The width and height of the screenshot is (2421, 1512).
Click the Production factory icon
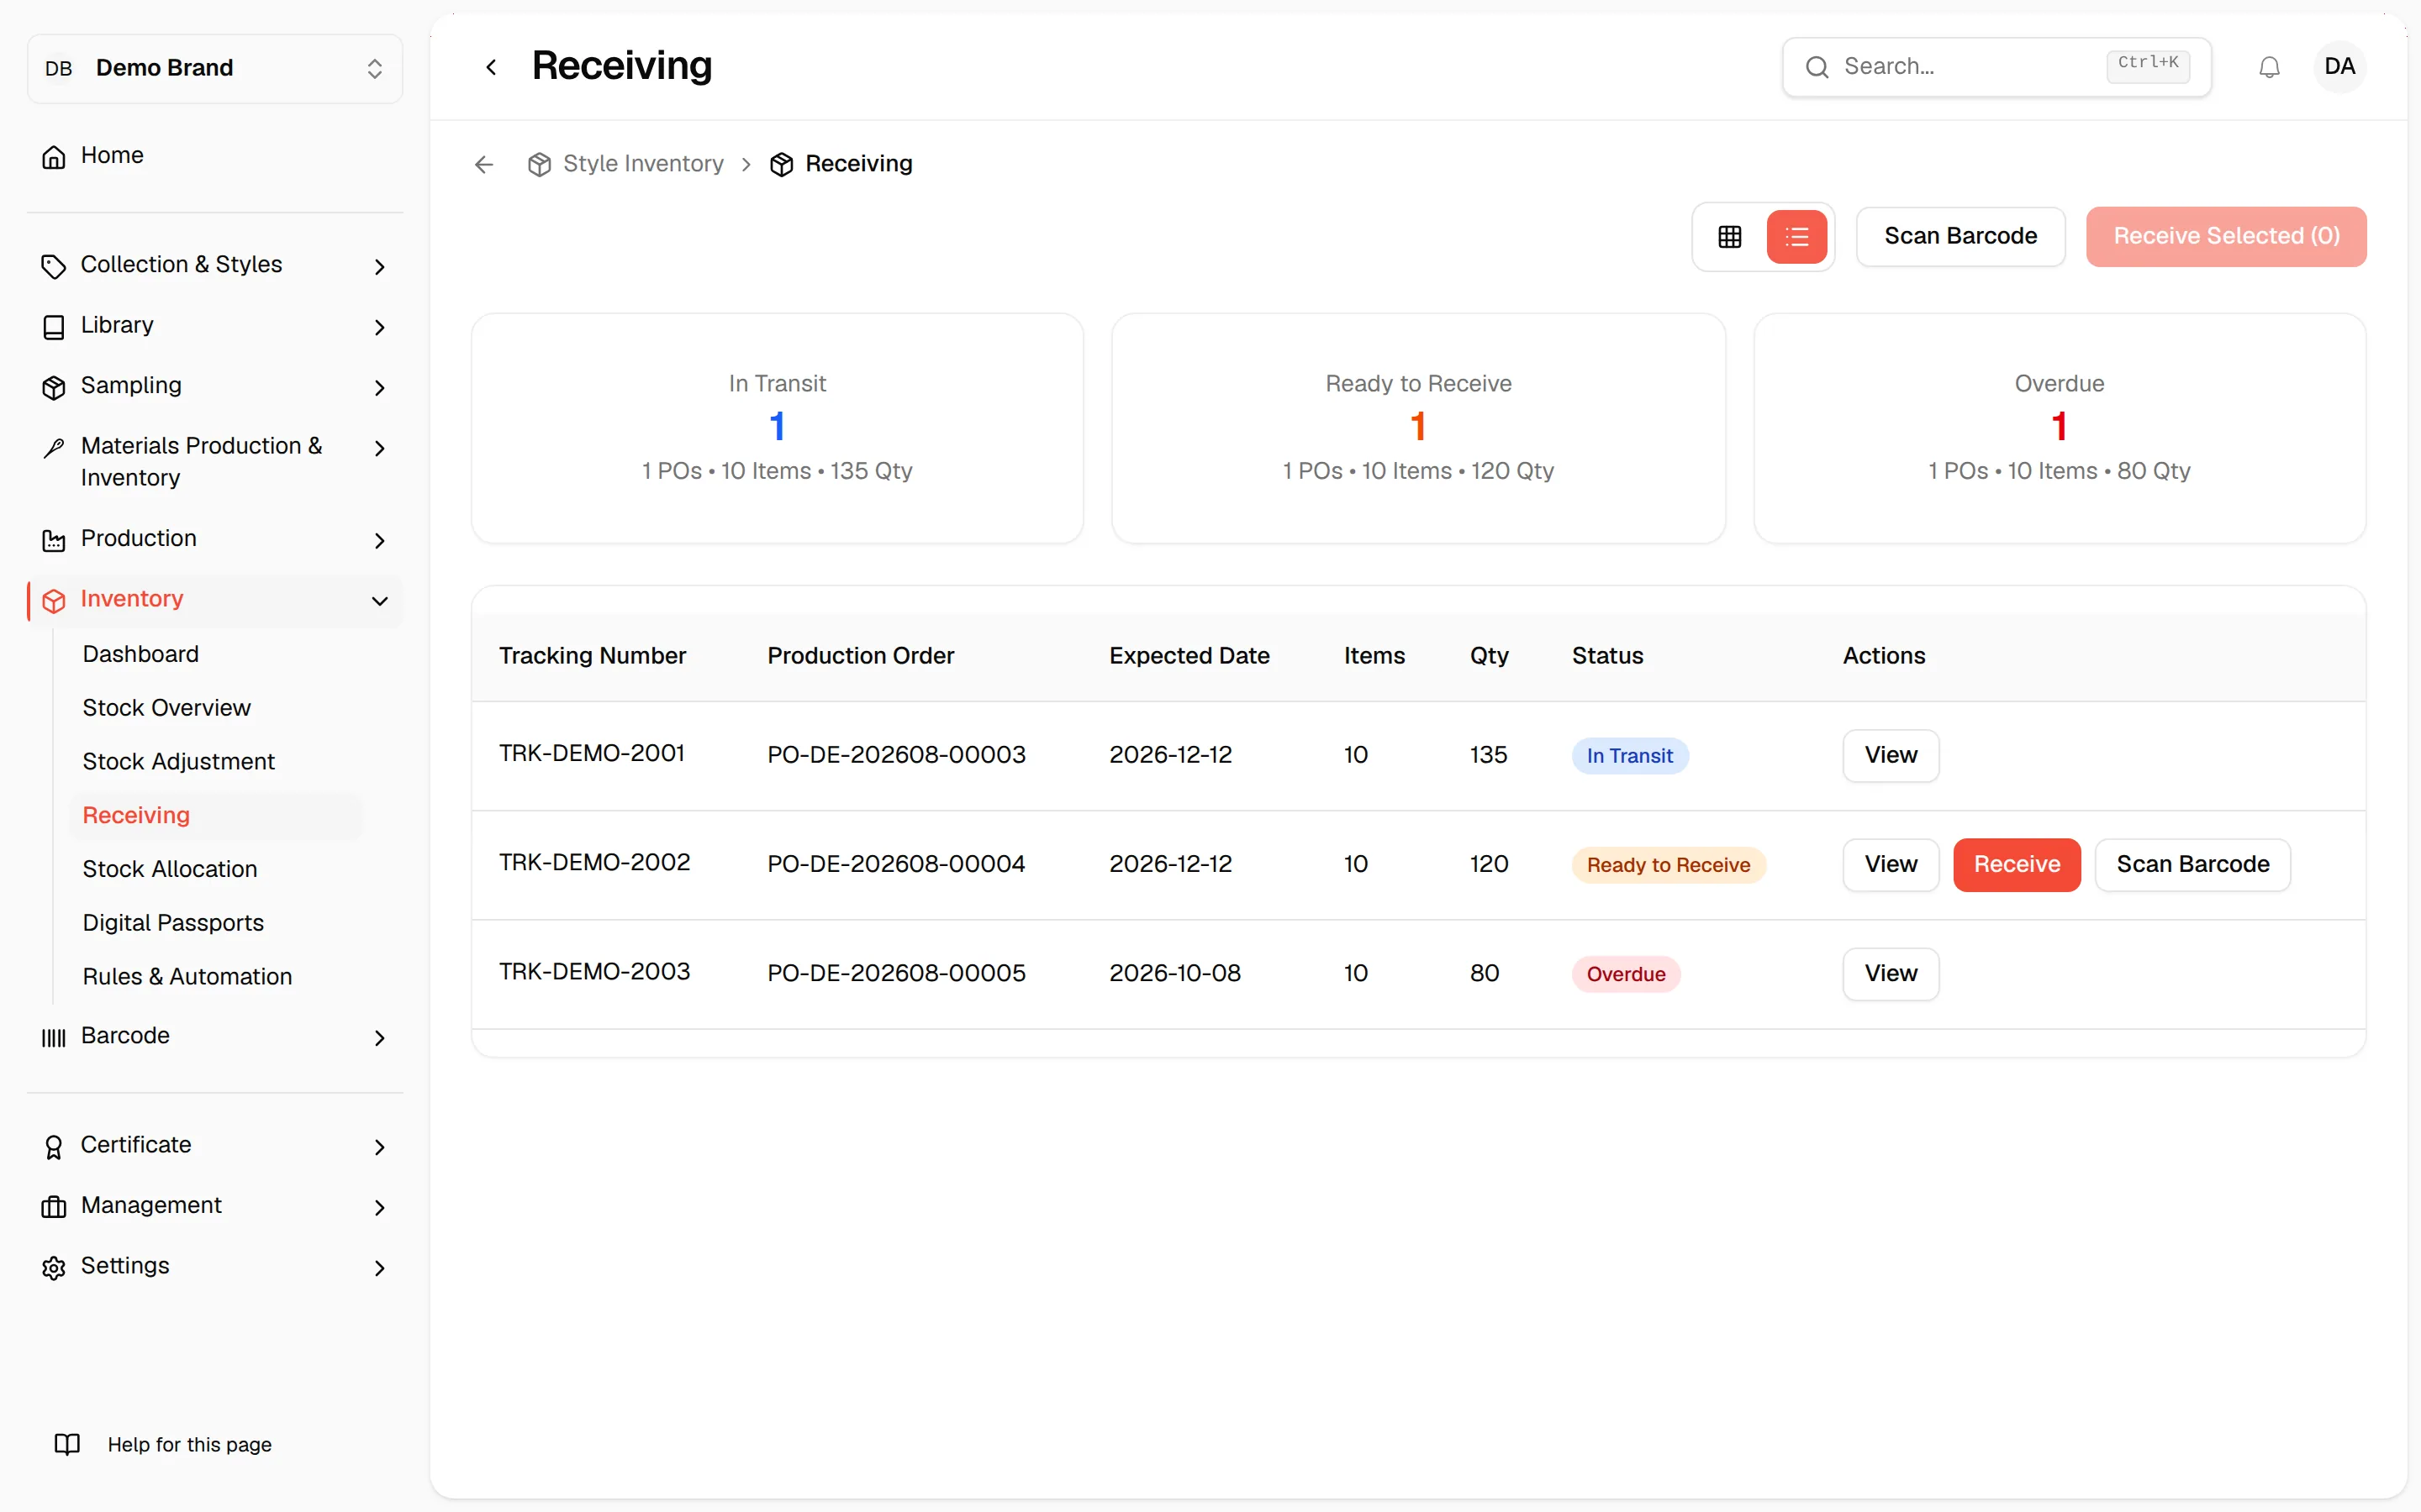point(54,540)
